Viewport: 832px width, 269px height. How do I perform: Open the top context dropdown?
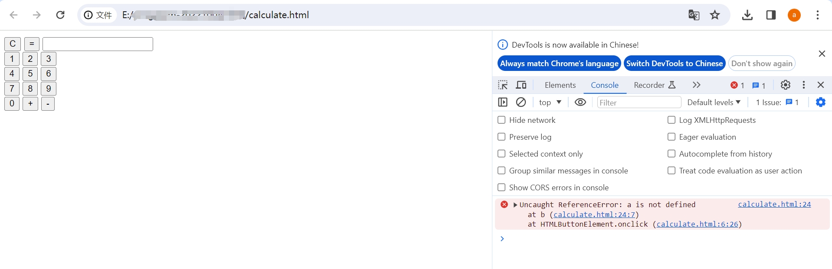click(x=550, y=102)
